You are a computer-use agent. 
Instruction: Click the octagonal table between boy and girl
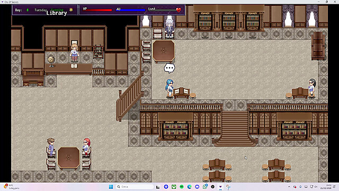pos(68,158)
